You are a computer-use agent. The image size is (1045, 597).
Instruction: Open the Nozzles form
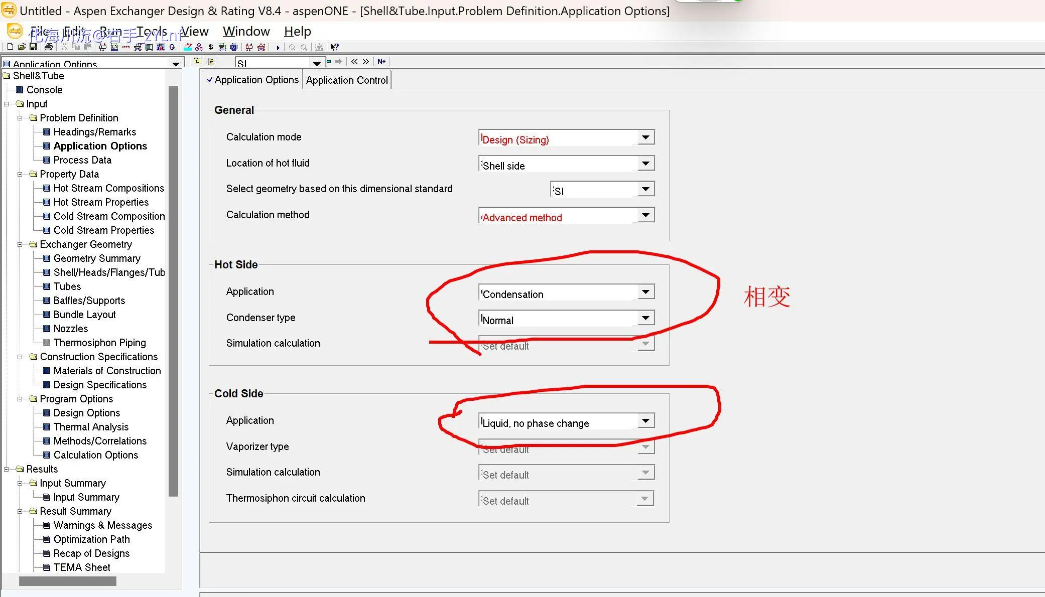[70, 329]
